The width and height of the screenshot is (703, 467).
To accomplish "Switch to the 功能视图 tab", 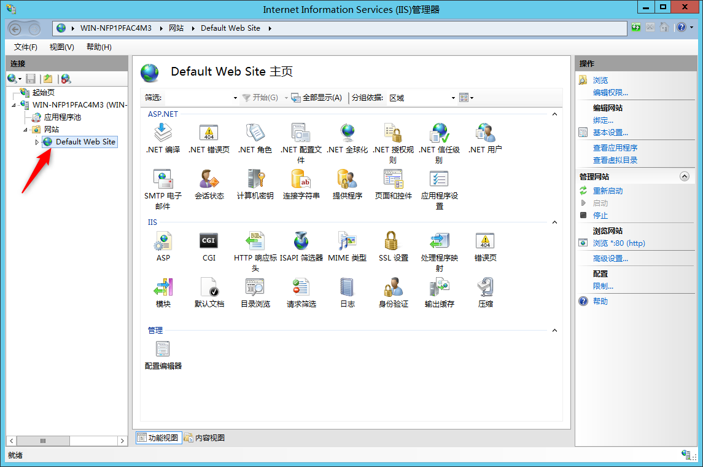I will tap(159, 438).
